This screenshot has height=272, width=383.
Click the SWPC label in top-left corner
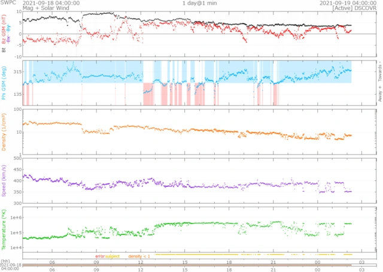[x=8, y=3]
